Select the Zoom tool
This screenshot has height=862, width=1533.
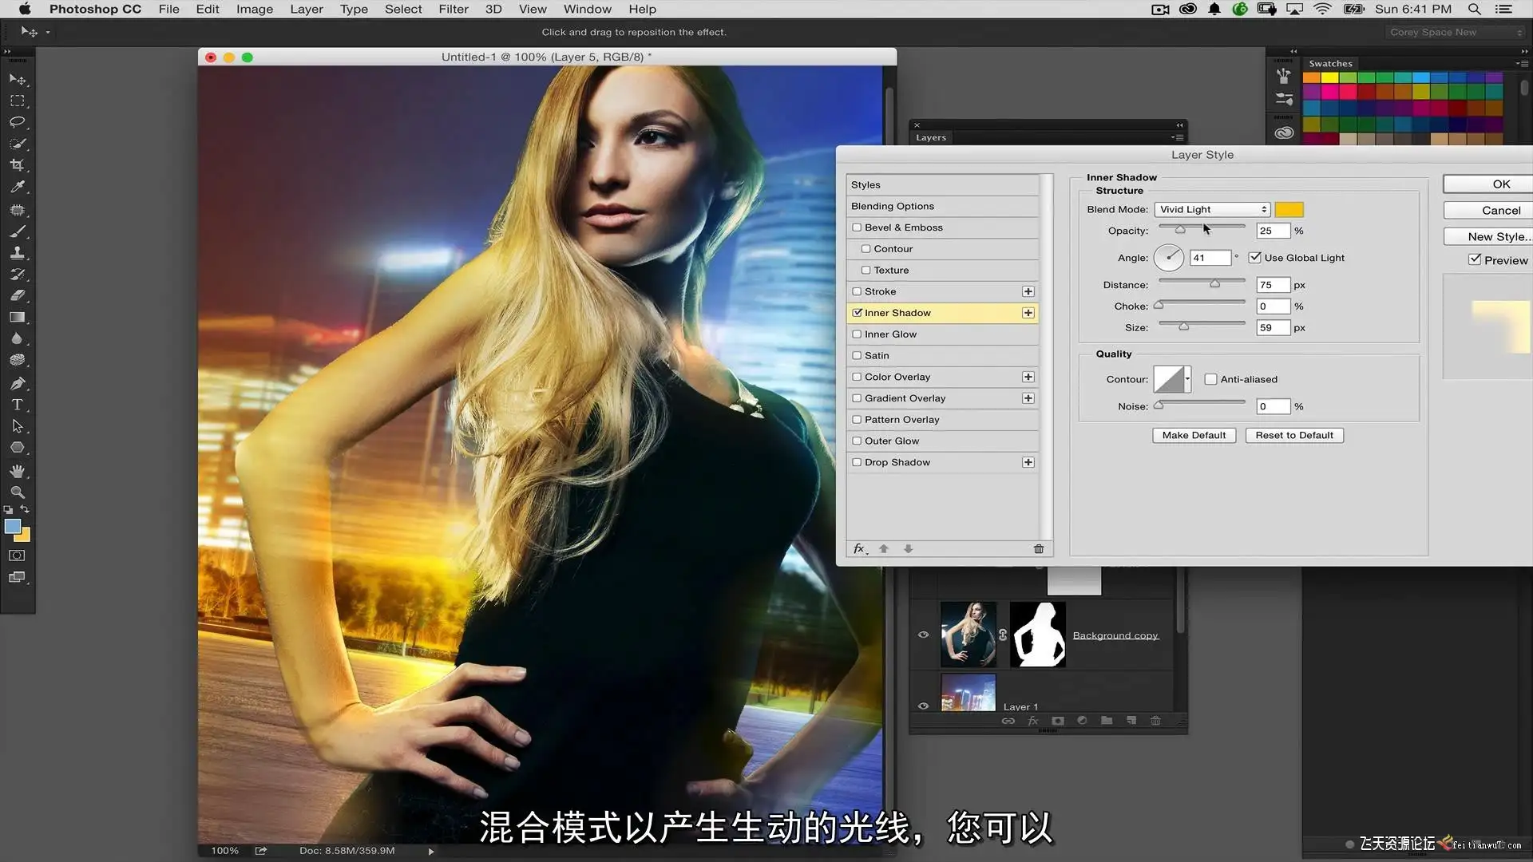point(17,492)
